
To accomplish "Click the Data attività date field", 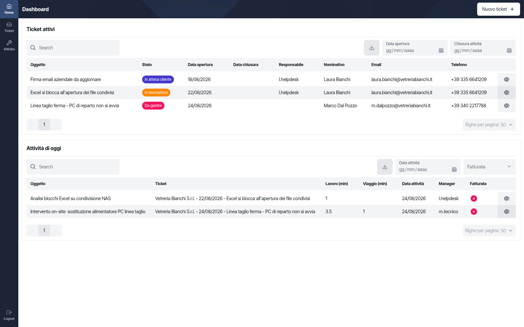I will [x=428, y=167].
